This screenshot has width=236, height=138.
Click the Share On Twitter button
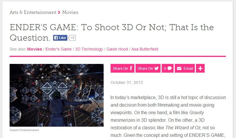[x=148, y=68]
